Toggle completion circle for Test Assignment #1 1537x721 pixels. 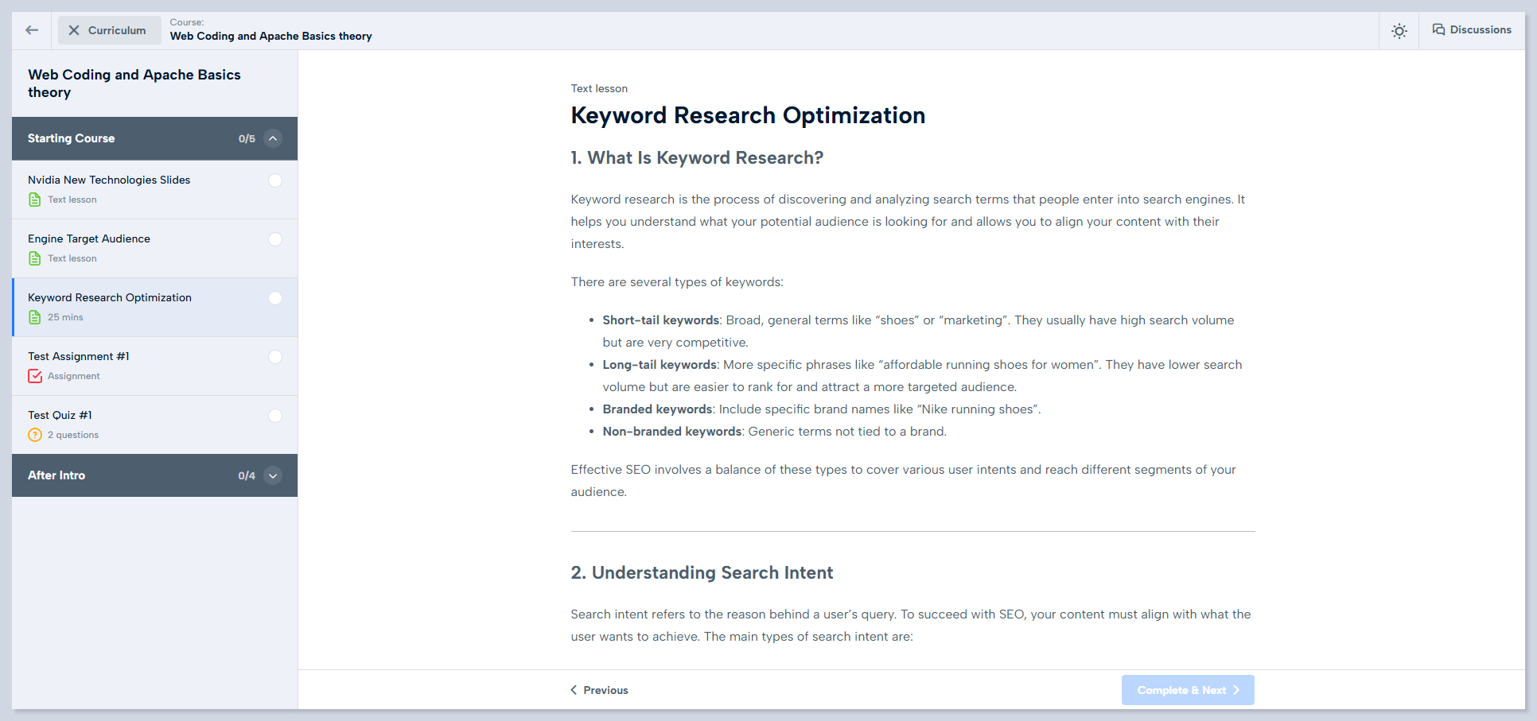pos(275,357)
